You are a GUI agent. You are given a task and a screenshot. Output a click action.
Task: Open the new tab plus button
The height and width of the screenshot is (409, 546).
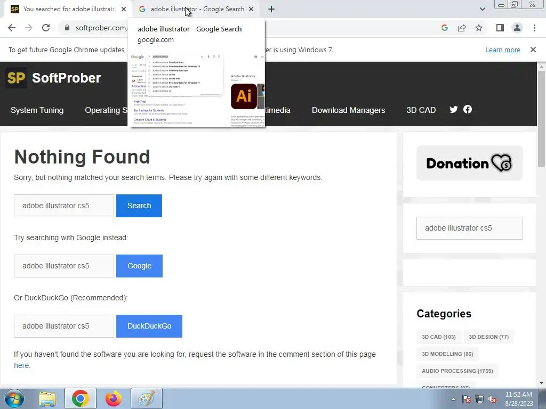[271, 9]
